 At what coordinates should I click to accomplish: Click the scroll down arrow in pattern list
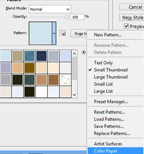pyautogui.click(x=74, y=95)
